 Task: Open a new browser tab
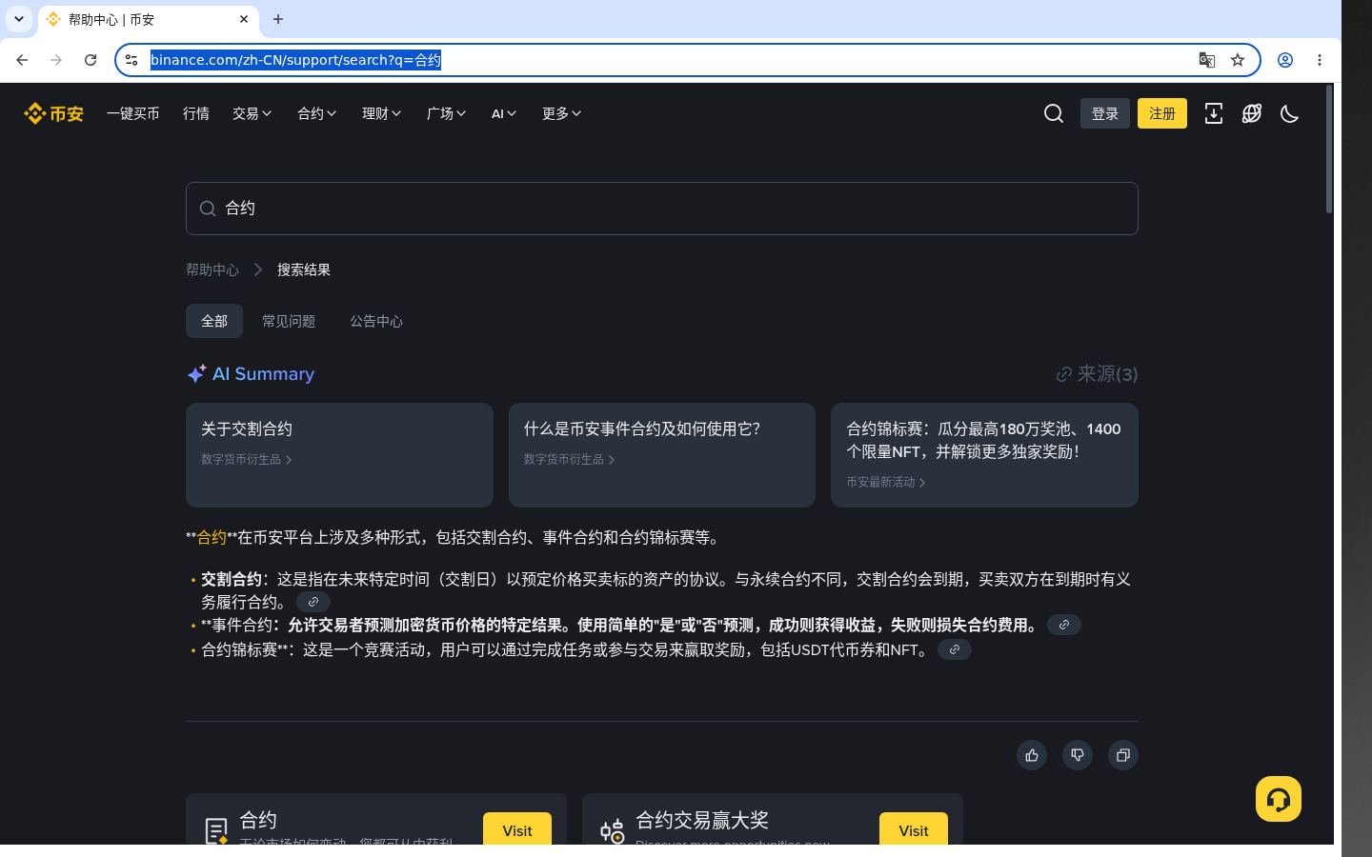click(x=278, y=19)
